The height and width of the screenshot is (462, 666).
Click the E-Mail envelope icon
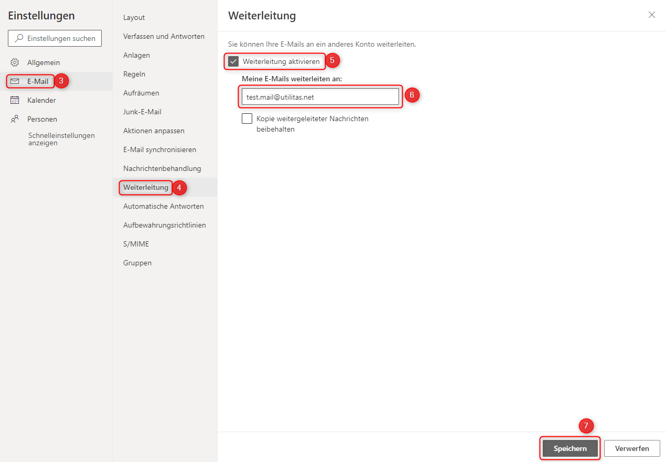15,81
